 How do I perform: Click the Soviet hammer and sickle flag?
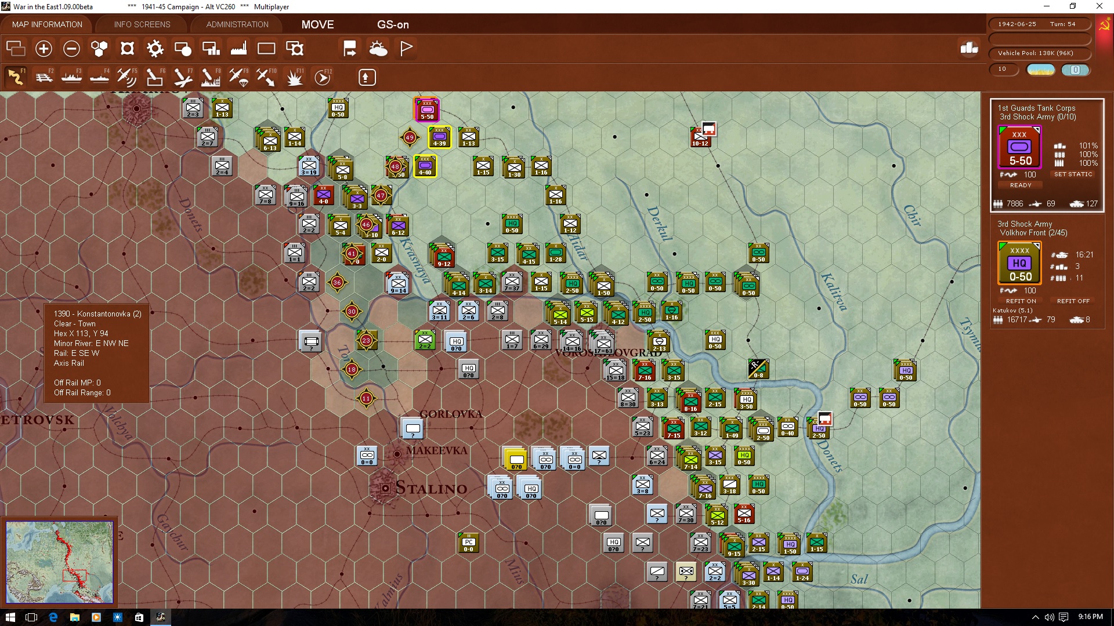[x=1104, y=26]
